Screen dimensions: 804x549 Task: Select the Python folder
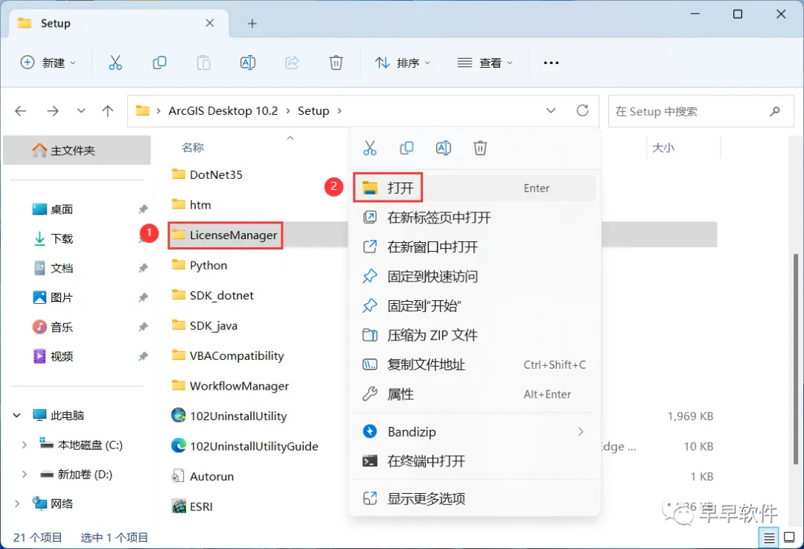click(200, 265)
